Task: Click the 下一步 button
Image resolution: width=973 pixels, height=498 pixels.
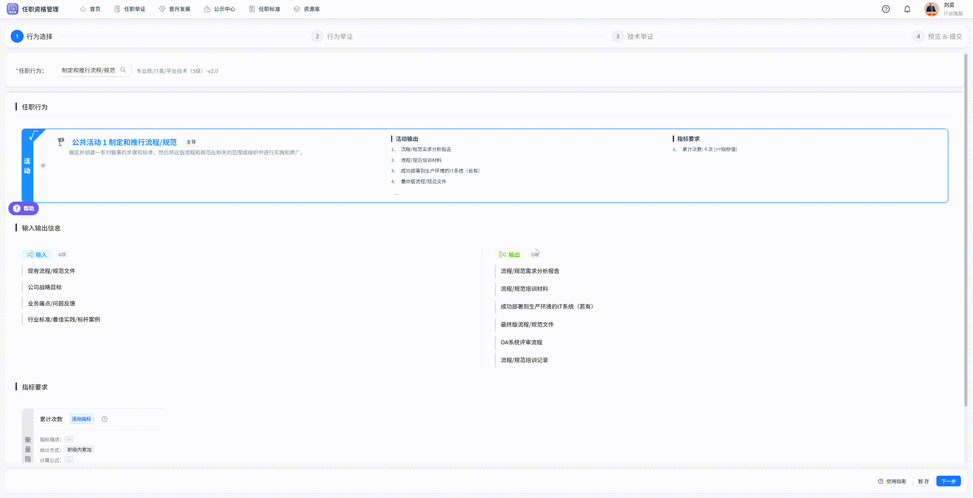Action: pyautogui.click(x=948, y=481)
